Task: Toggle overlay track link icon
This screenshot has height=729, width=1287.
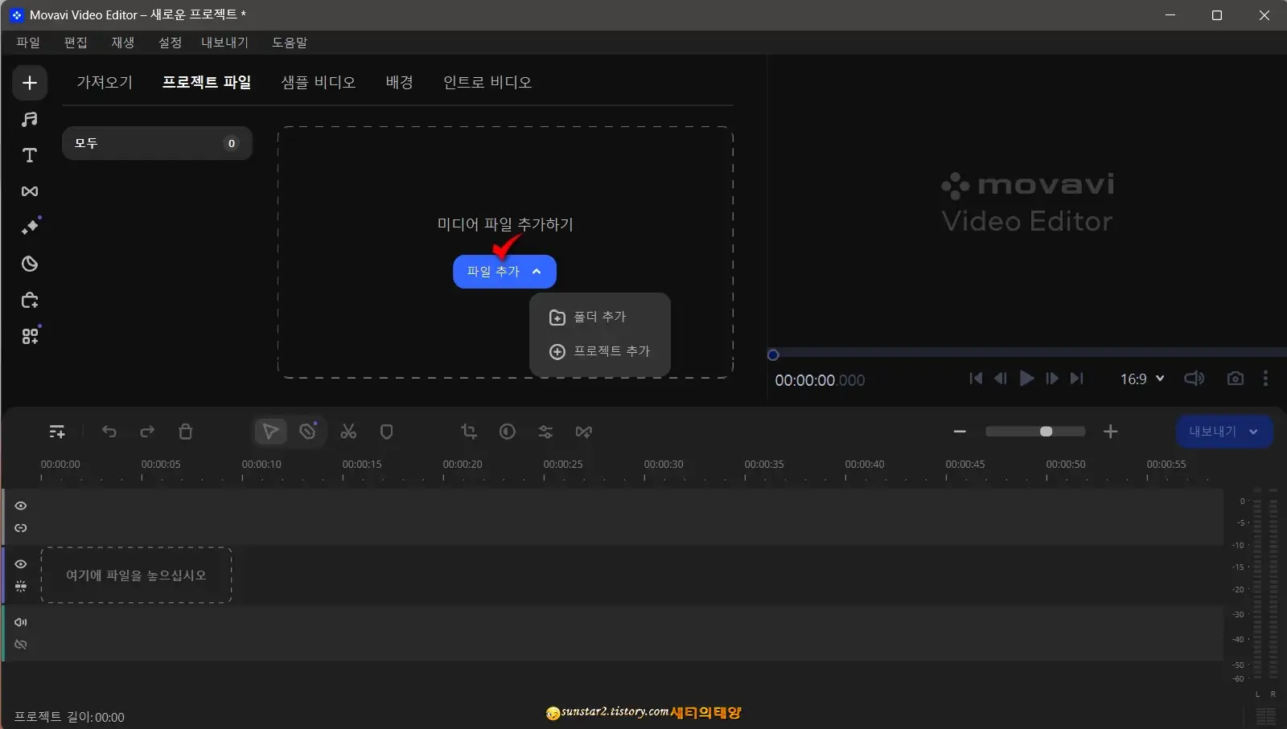Action: click(21, 528)
